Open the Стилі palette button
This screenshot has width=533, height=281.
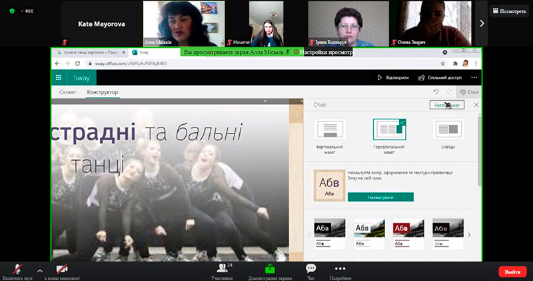click(x=469, y=92)
